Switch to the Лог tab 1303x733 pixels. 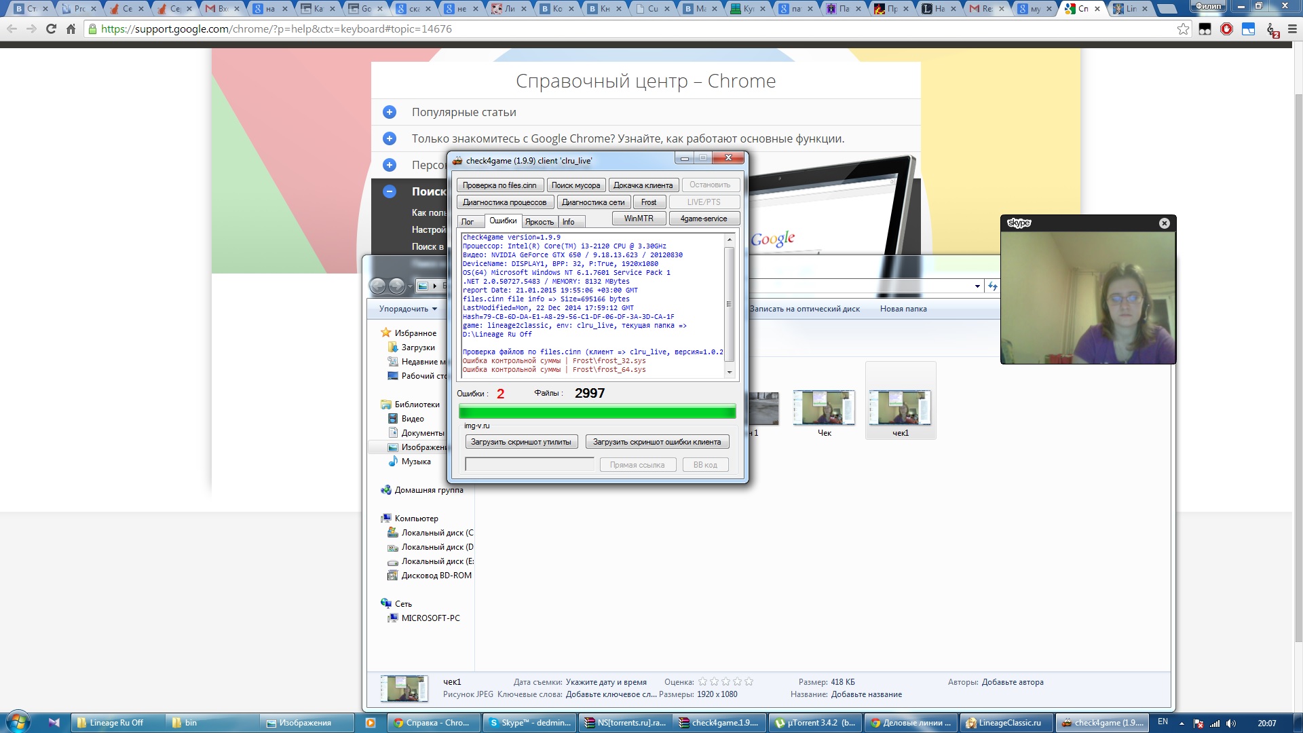pos(468,222)
